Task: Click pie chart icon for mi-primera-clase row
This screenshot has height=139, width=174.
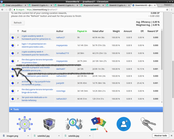Action: pos(13,61)
